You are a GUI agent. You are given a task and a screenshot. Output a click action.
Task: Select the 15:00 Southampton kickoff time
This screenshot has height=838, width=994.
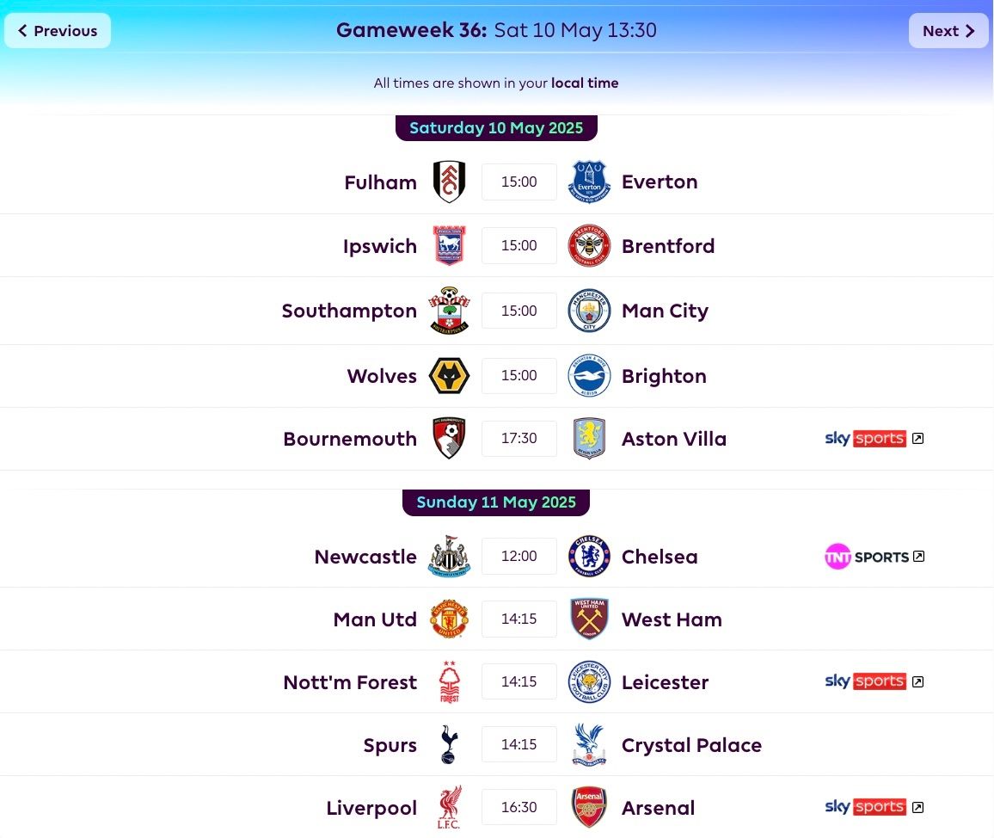pyautogui.click(x=519, y=311)
